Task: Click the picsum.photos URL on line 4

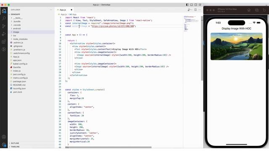Action: click(113, 26)
